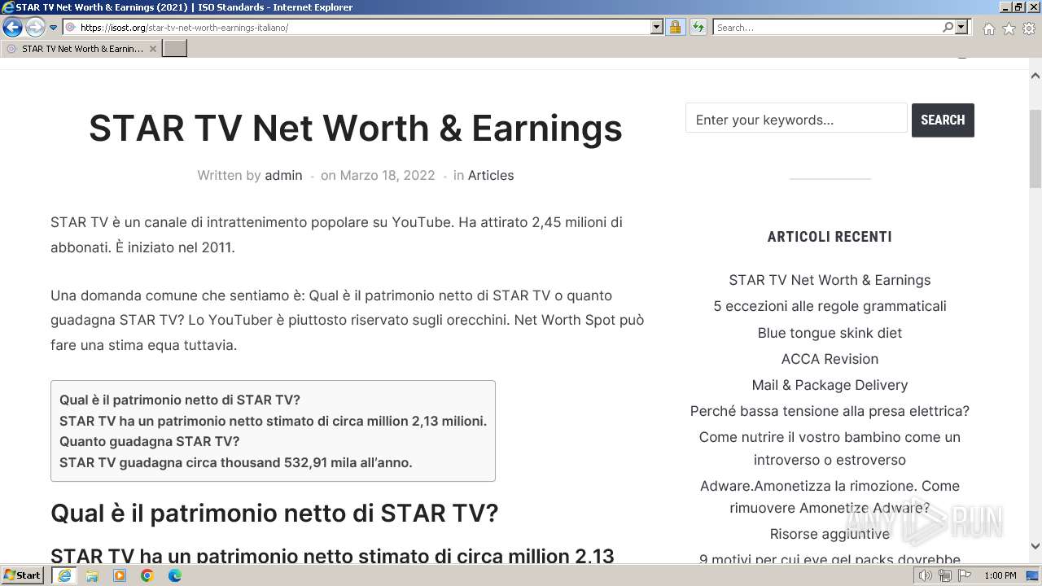Click the vertical scrollbar thumb

pos(1035,147)
